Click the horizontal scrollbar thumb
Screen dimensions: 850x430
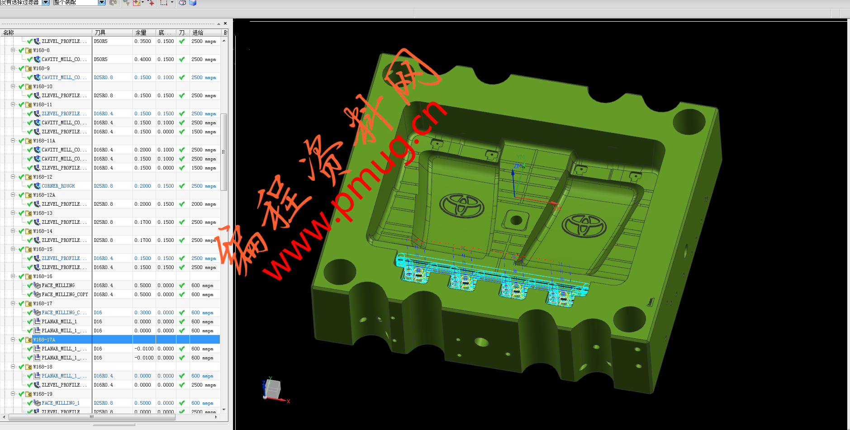92,417
